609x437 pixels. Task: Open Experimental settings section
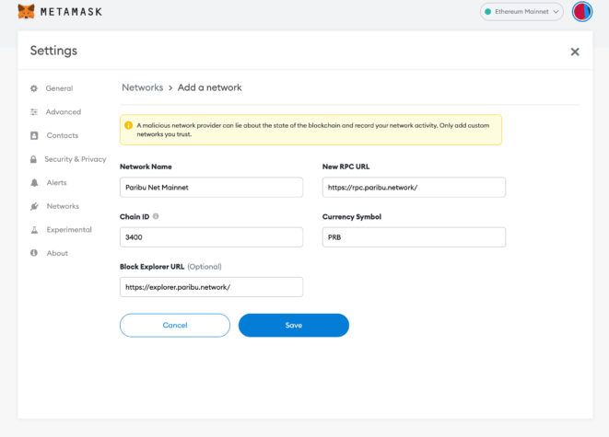(69, 230)
